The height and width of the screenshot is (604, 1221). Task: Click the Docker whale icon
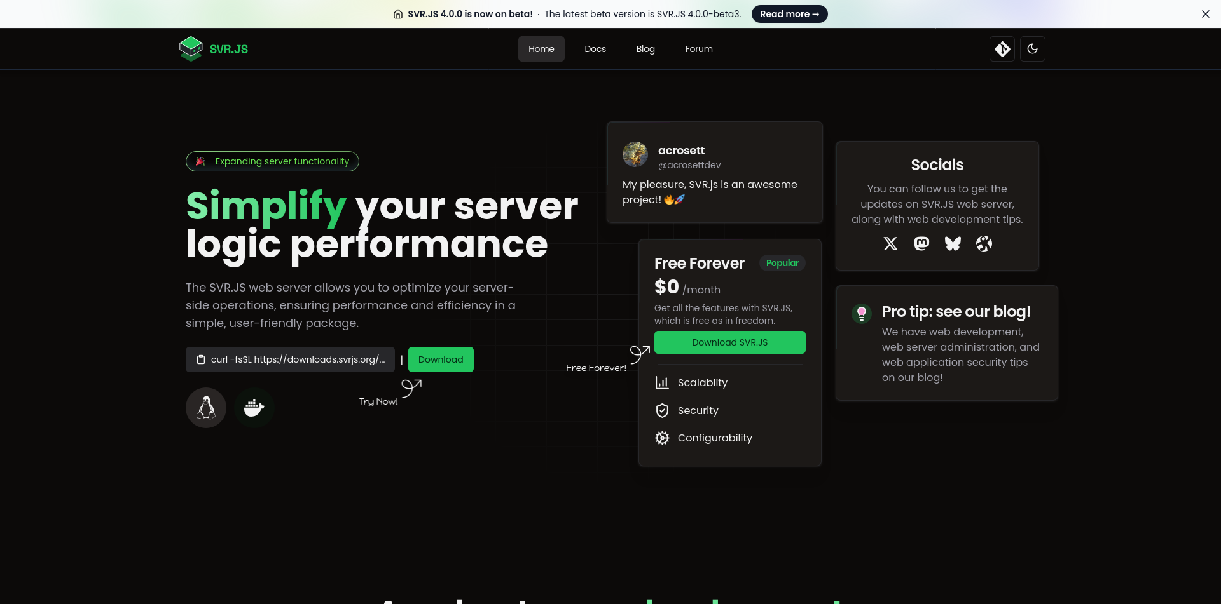(x=254, y=408)
